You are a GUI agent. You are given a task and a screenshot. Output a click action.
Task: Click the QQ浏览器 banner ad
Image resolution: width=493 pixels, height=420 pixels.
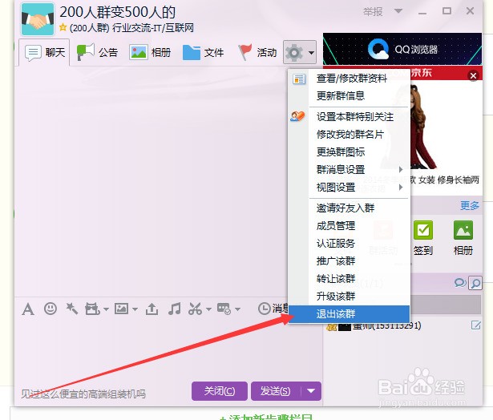[402, 49]
